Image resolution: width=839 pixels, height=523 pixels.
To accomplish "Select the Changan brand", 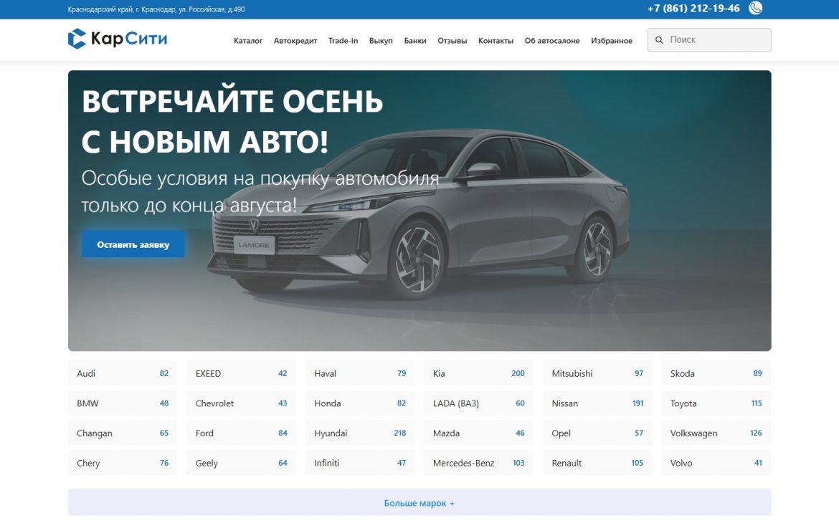I will point(123,433).
